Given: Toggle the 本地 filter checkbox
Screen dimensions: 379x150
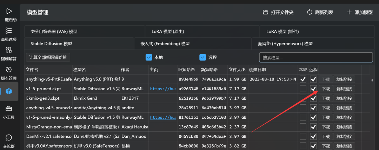Looking at the screenshot, I should tap(149, 57).
